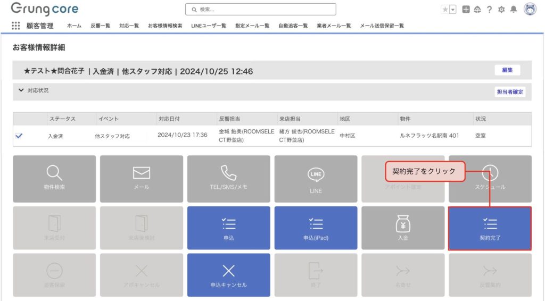Image resolution: width=545 pixels, height=301 pixels.
Task: Open the LINE messaging tile
Action: point(316,178)
